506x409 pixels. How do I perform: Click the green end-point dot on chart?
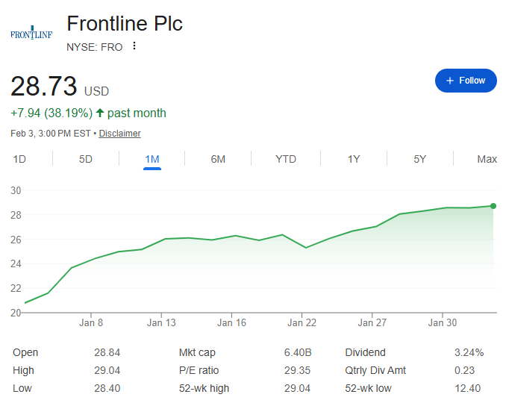point(493,206)
